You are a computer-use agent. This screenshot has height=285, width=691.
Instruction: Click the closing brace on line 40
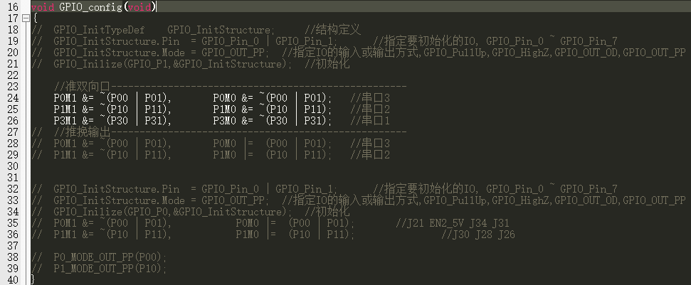[33, 280]
